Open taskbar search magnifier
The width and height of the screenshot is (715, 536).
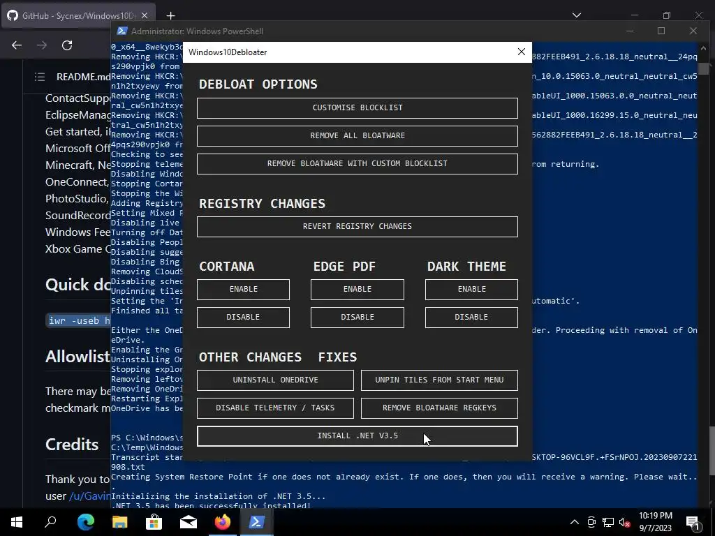[x=50, y=522]
